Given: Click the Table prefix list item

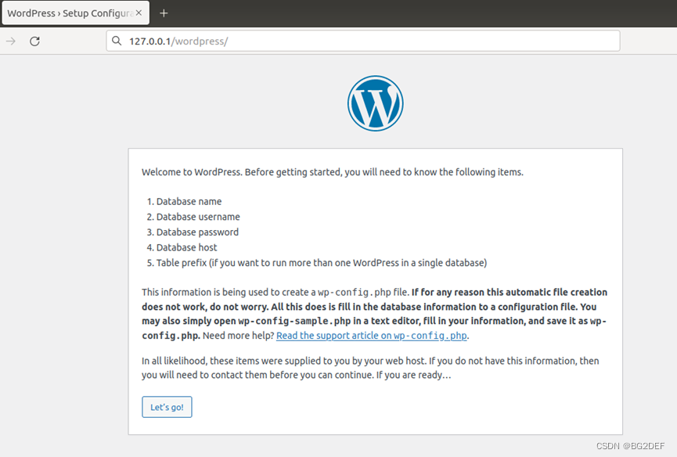Looking at the screenshot, I should pyautogui.click(x=321, y=263).
